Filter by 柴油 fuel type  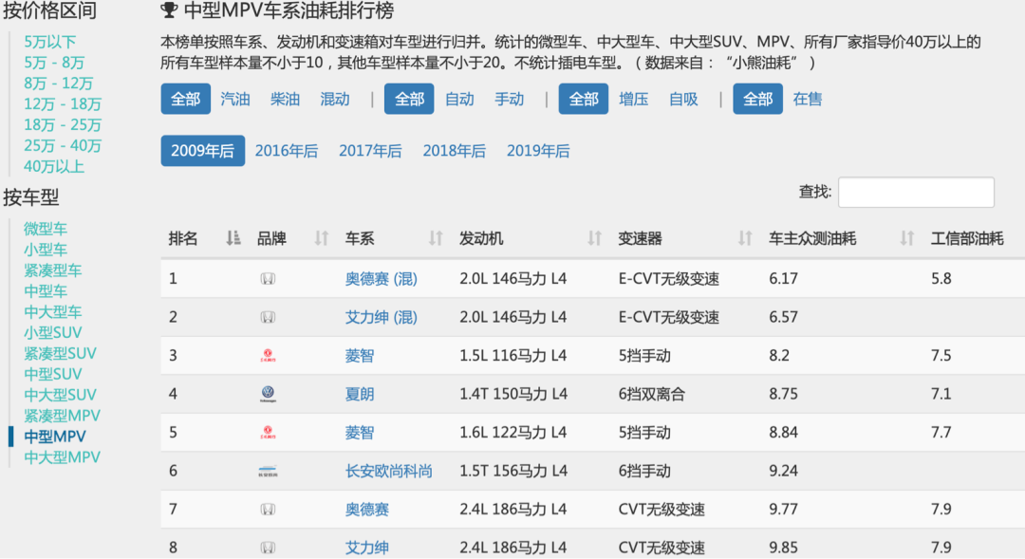(285, 99)
